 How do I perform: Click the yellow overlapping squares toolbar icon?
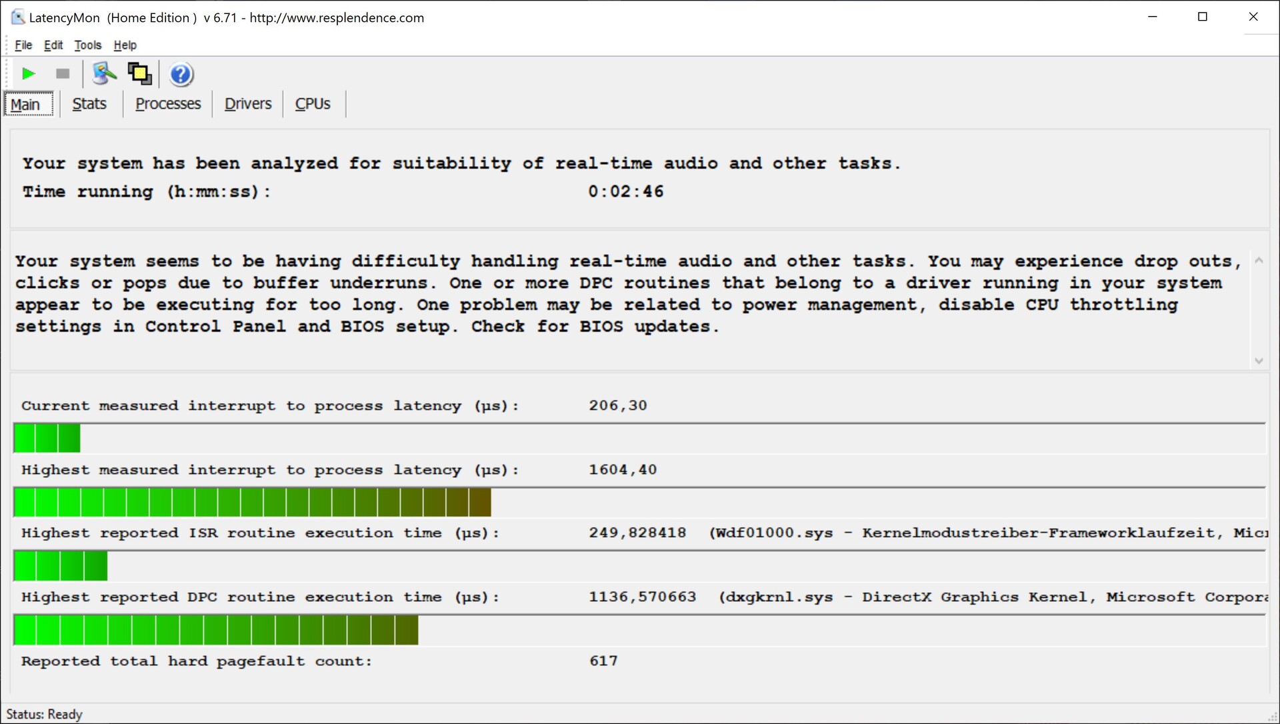[139, 74]
